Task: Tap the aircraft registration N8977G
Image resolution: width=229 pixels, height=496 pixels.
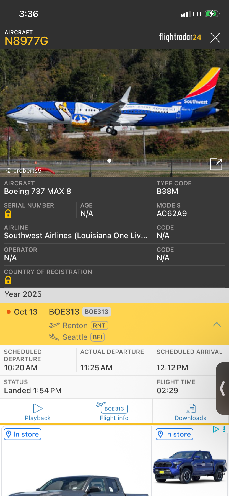Action: (27, 41)
